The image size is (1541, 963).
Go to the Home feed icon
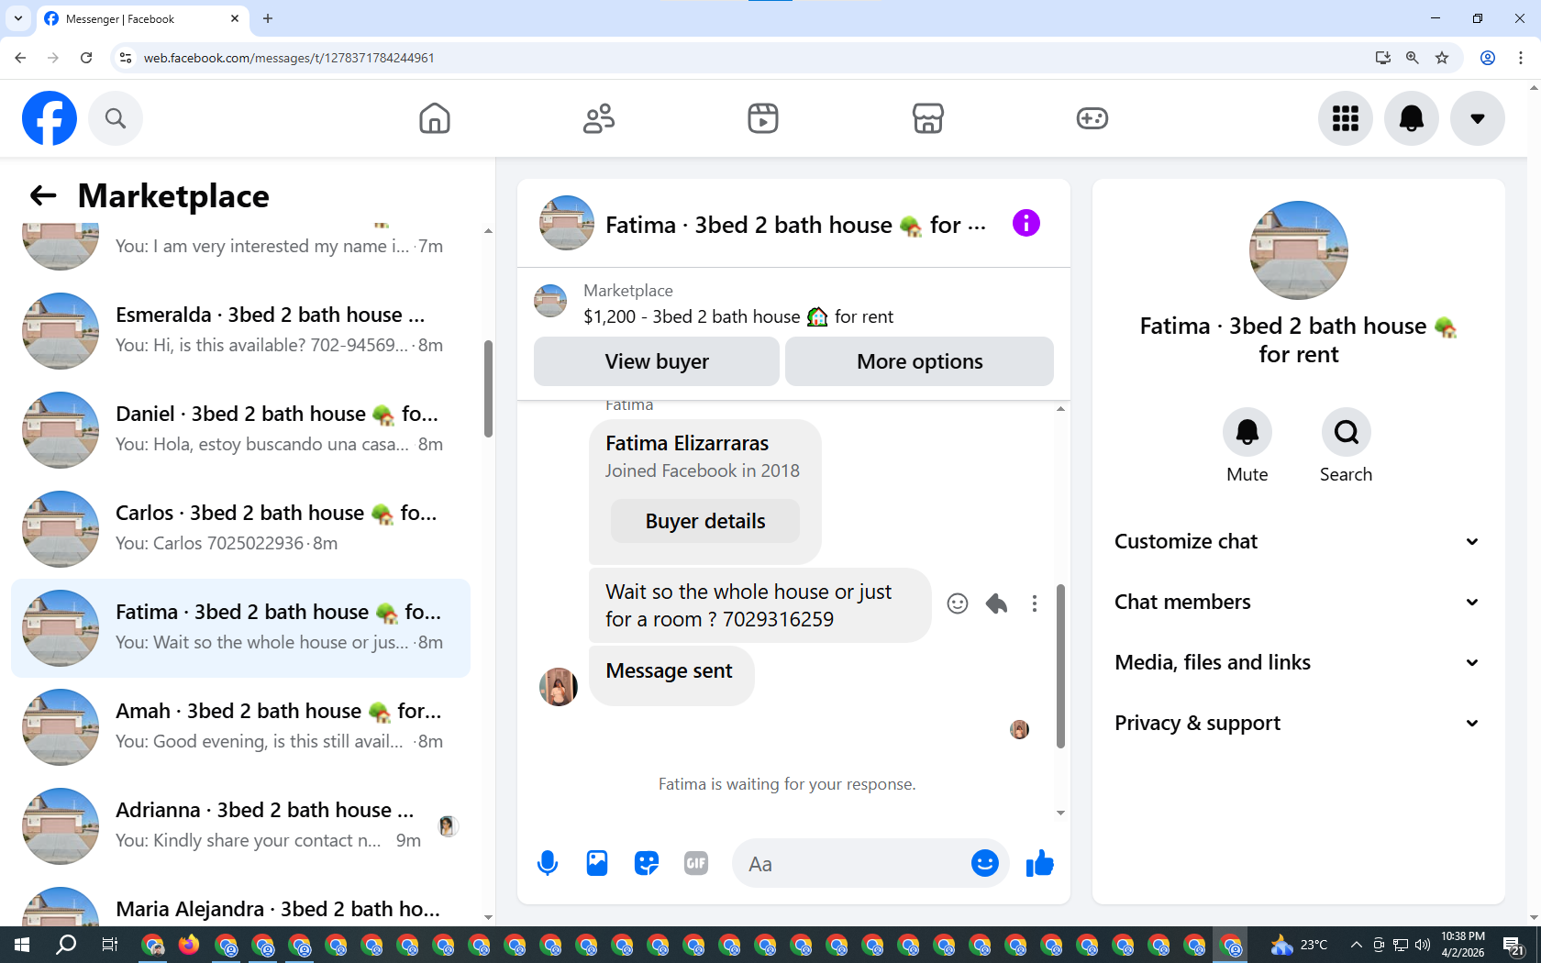point(435,118)
